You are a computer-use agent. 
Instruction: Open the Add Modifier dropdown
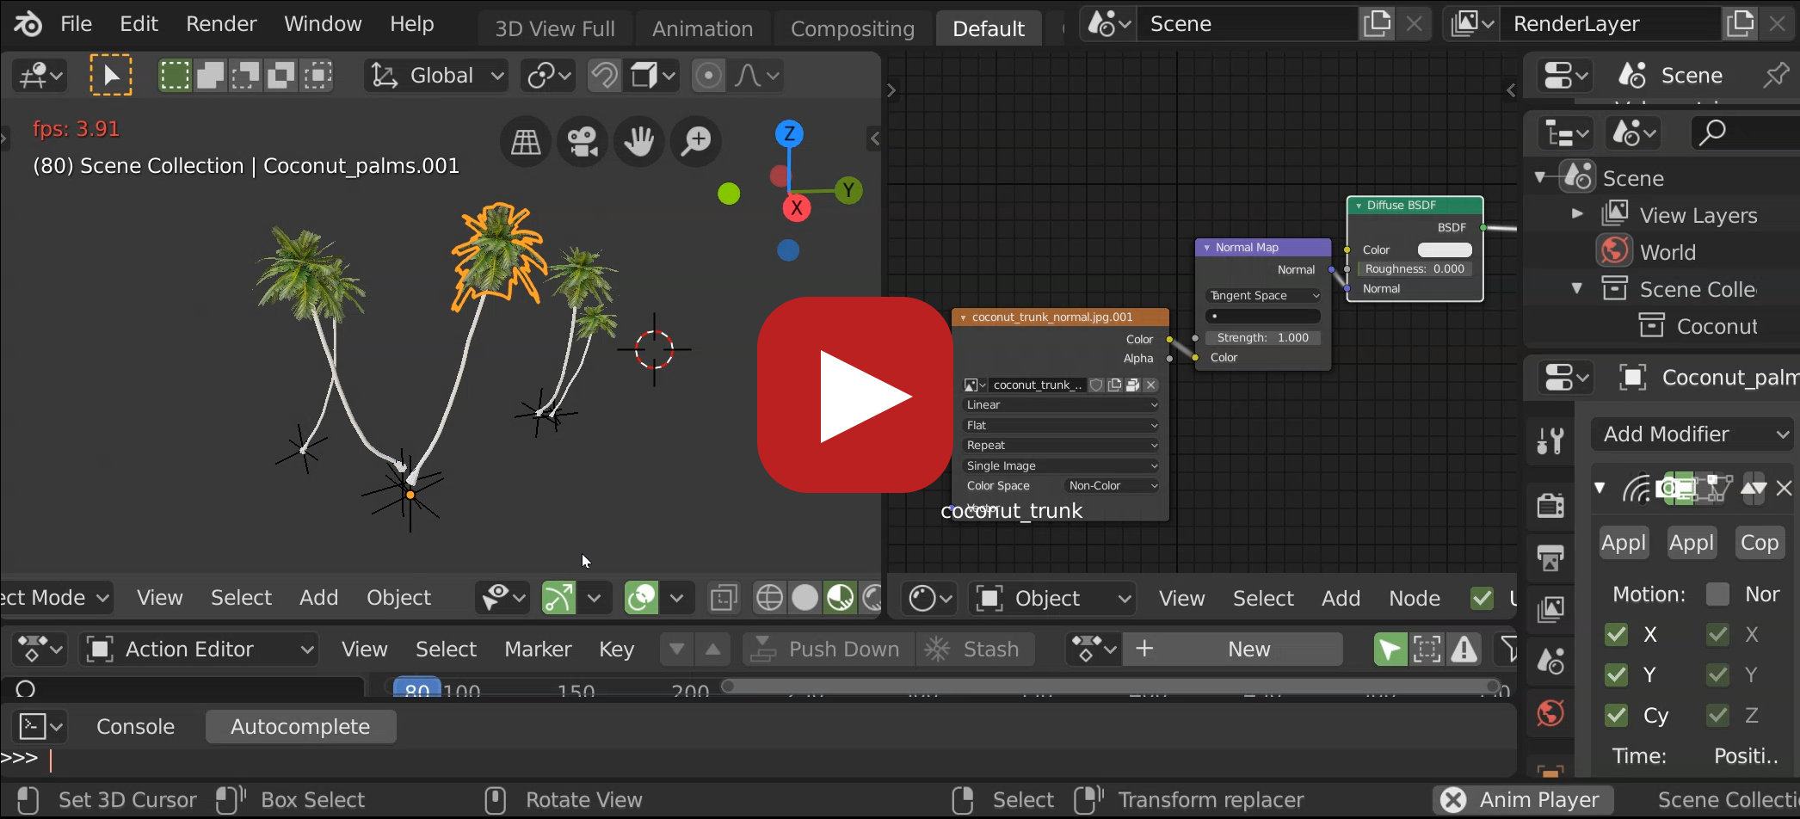click(x=1691, y=434)
